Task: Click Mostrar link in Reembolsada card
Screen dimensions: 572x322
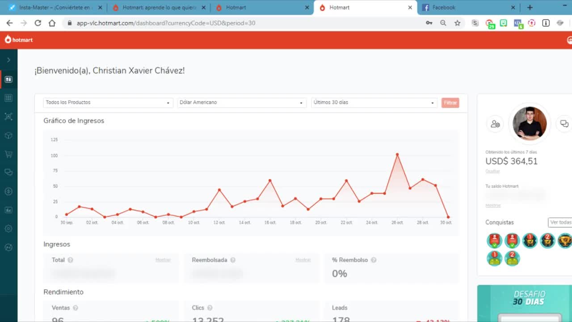Action: pyautogui.click(x=303, y=260)
